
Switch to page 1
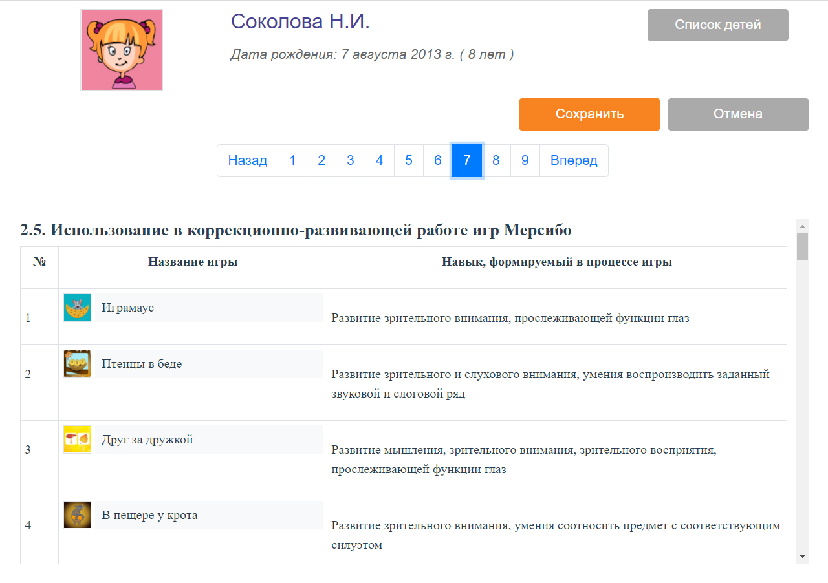(x=292, y=160)
